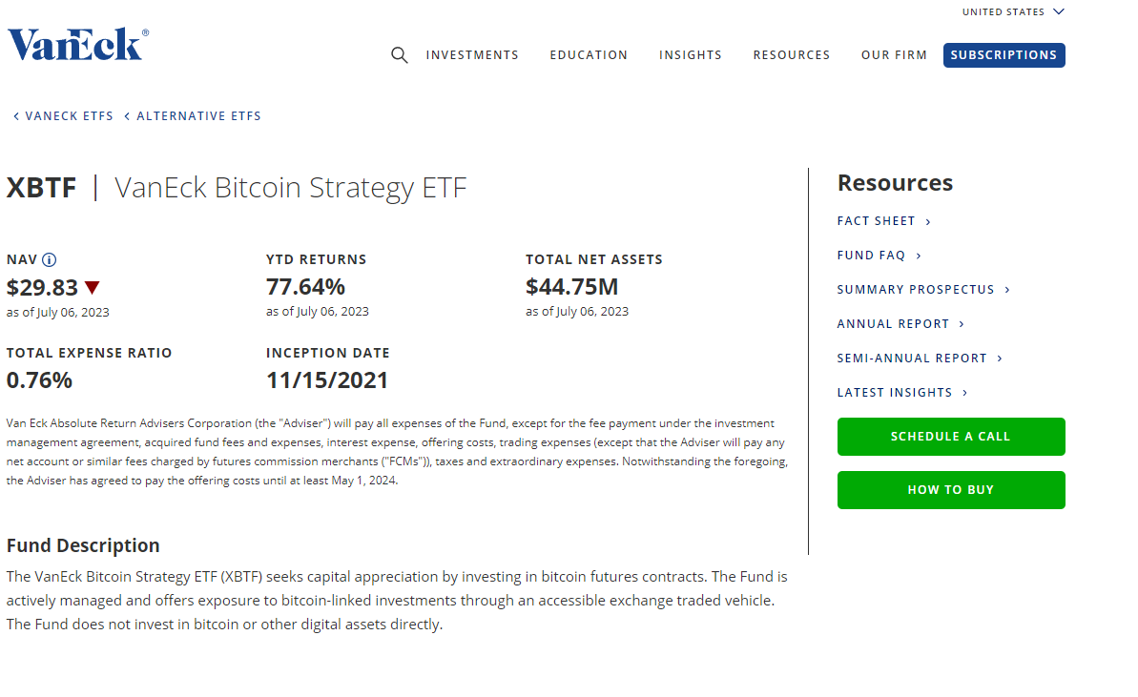
Task: Open the Insights menu
Action: point(690,55)
